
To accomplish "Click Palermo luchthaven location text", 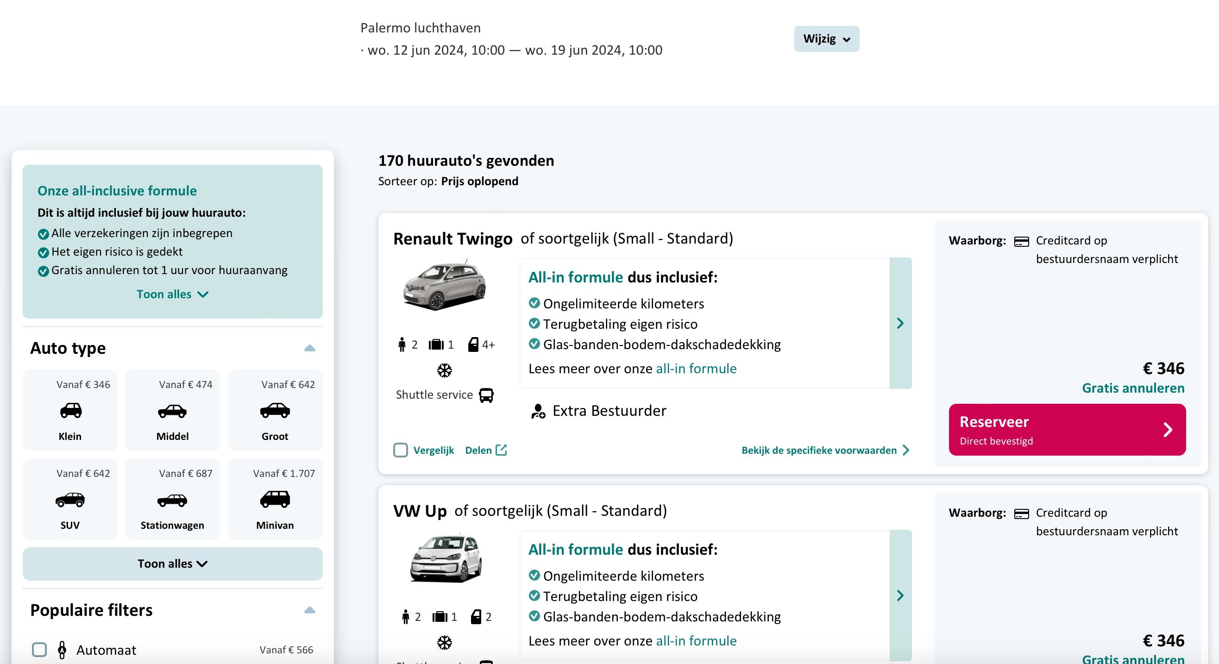I will (x=420, y=28).
